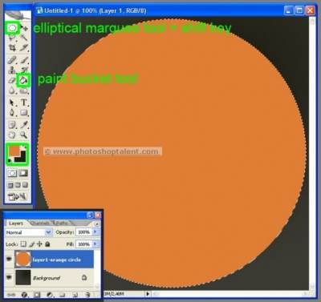321x302 pixels.
Task: Toggle Lock image pixels brush icon
Action: tap(32, 244)
